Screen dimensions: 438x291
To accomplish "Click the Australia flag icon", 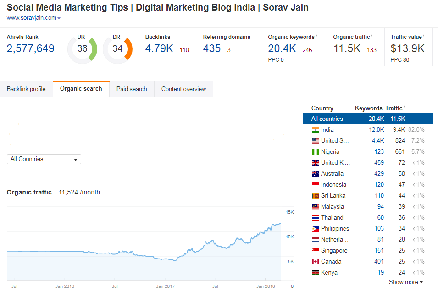I will [315, 173].
